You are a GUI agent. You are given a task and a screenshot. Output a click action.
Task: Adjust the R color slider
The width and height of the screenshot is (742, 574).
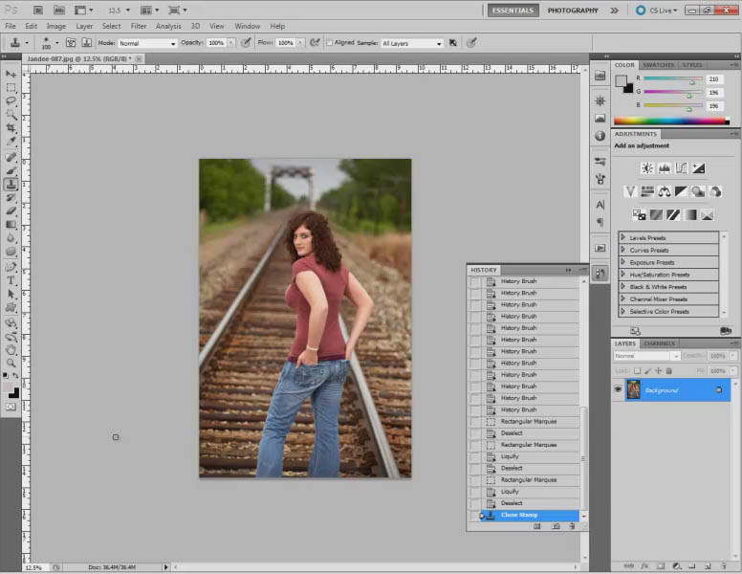(692, 82)
